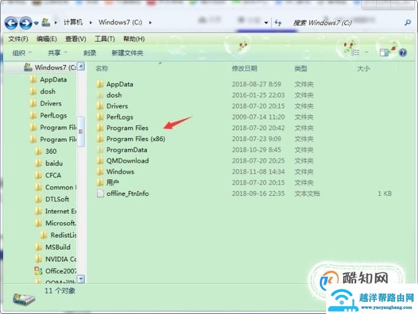Open view options dropdown arrow
418x314 pixels.
point(367,53)
